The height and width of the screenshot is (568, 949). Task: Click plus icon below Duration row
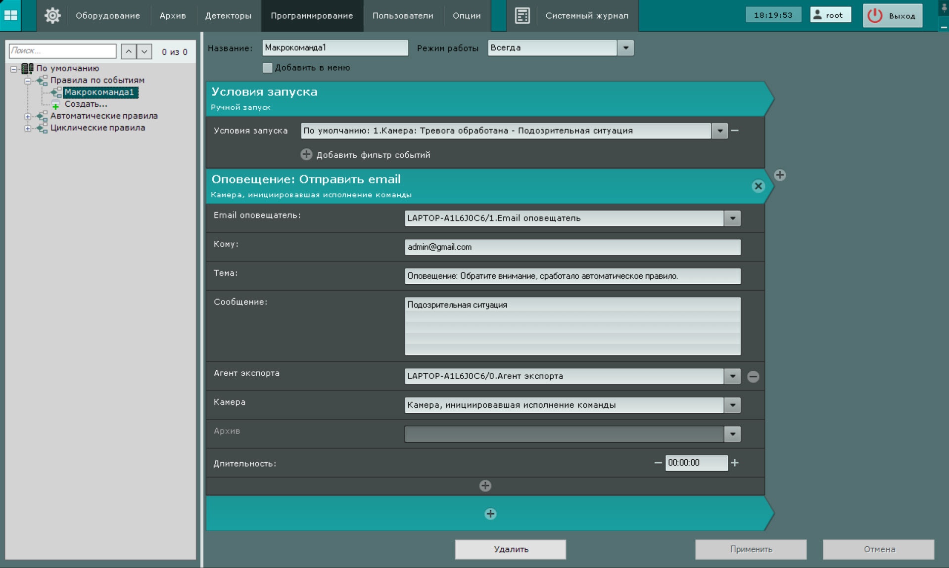pos(485,486)
